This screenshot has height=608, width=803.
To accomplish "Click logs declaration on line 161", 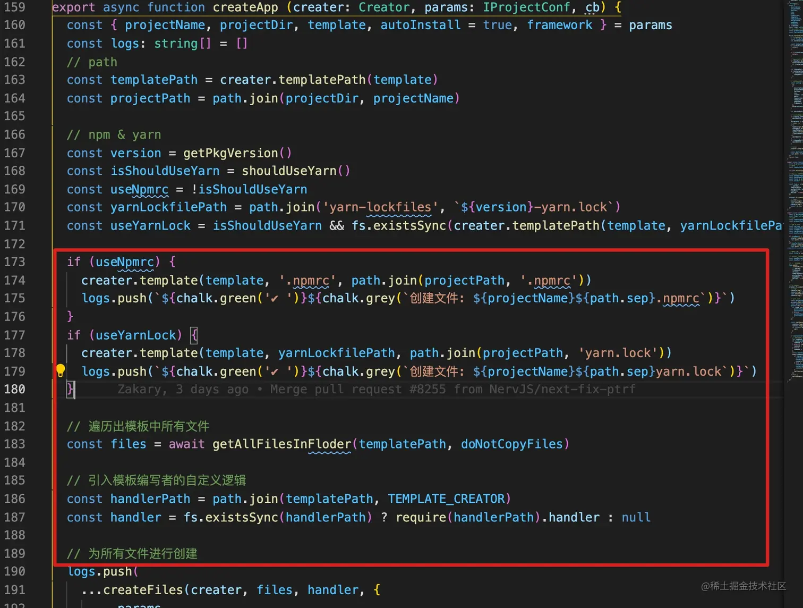I will (125, 44).
